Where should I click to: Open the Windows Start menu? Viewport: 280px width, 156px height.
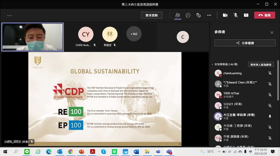coord(5,152)
